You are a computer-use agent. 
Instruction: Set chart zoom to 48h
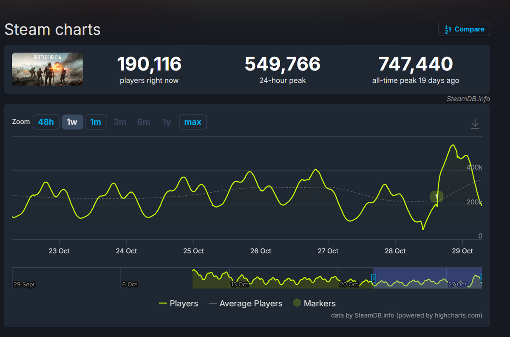point(46,122)
